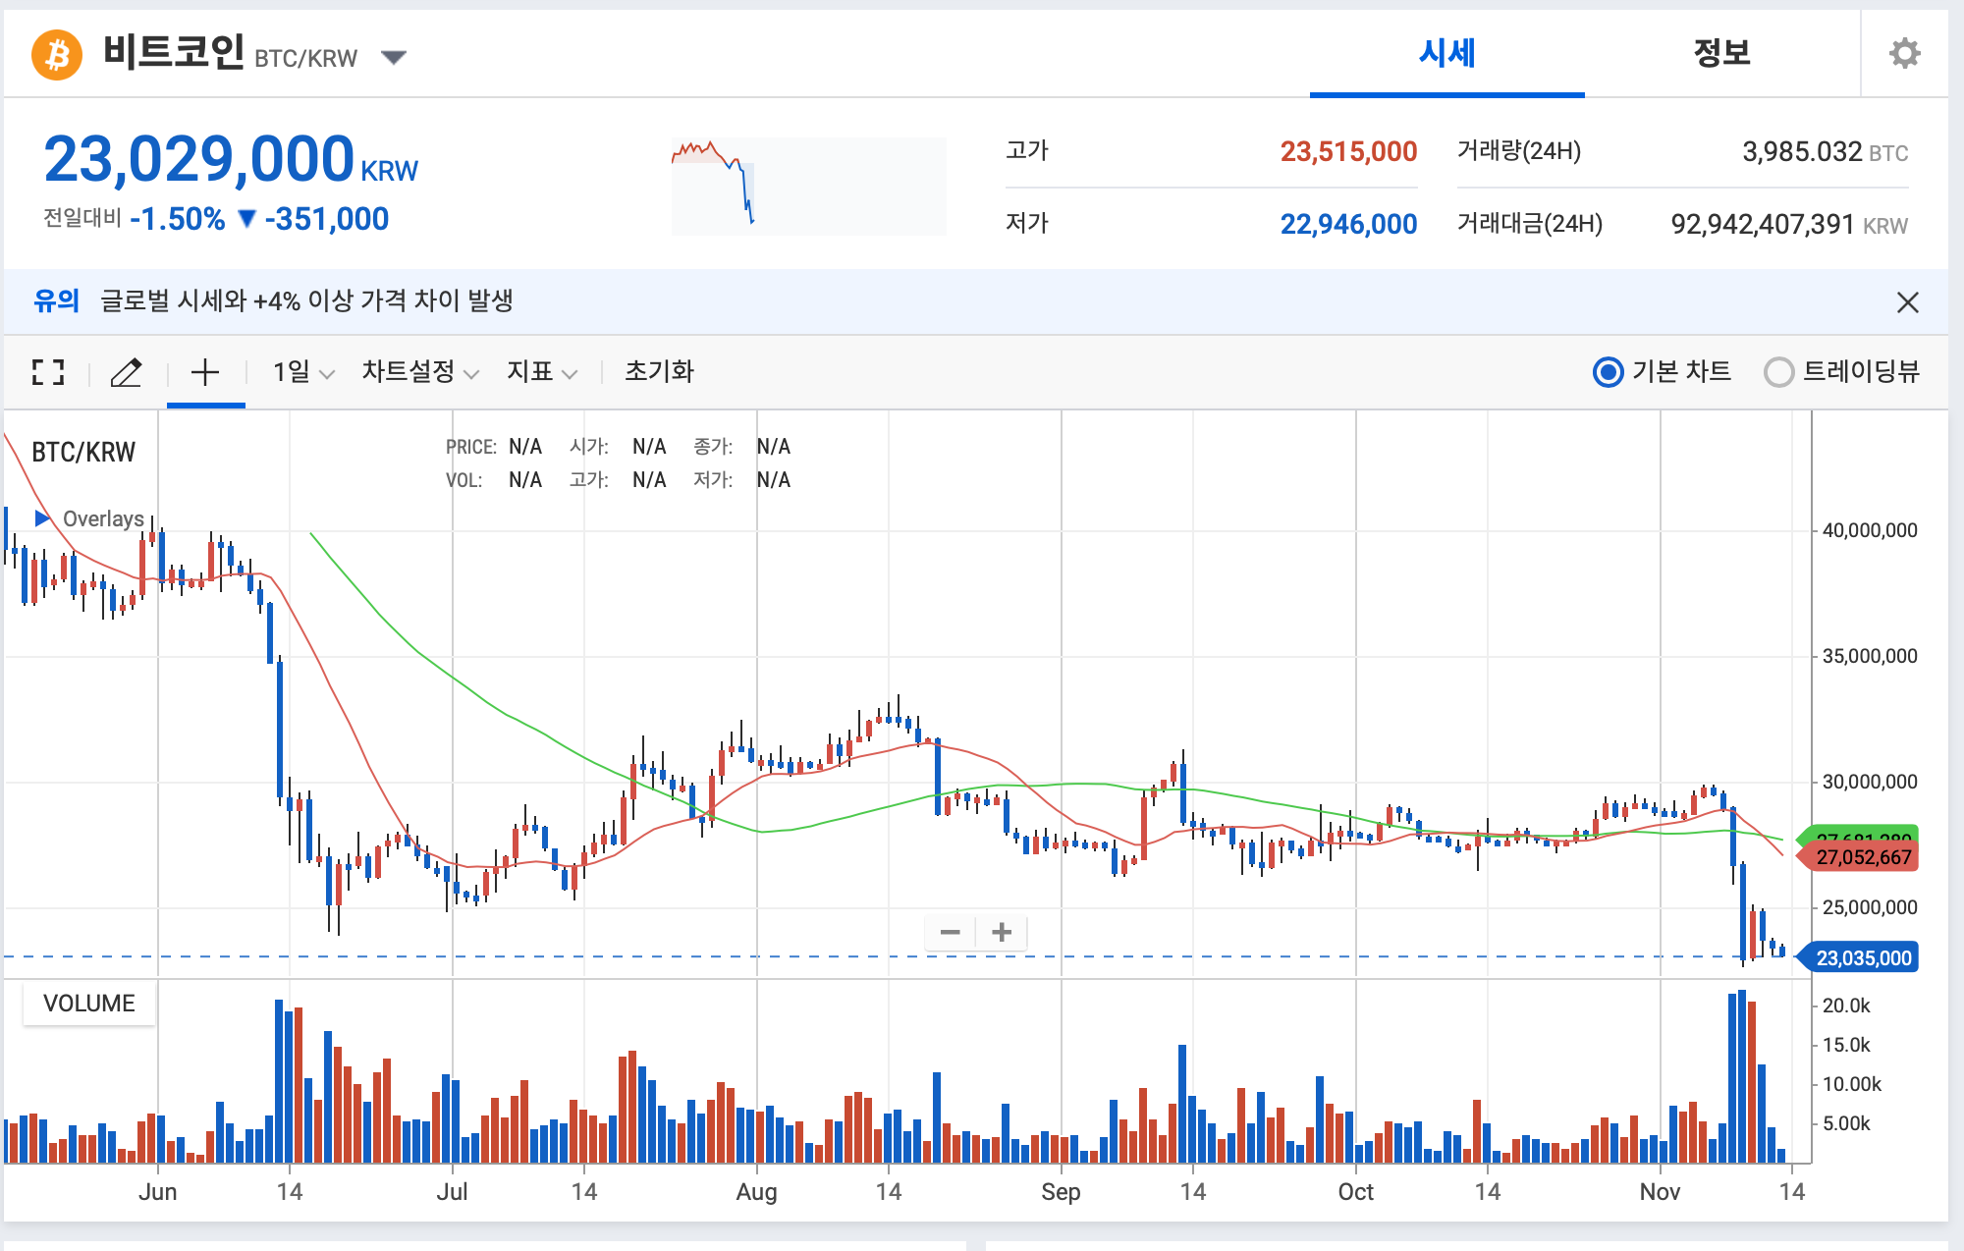The height and width of the screenshot is (1251, 1964).
Task: Open settings gear icon
Action: point(1904,53)
